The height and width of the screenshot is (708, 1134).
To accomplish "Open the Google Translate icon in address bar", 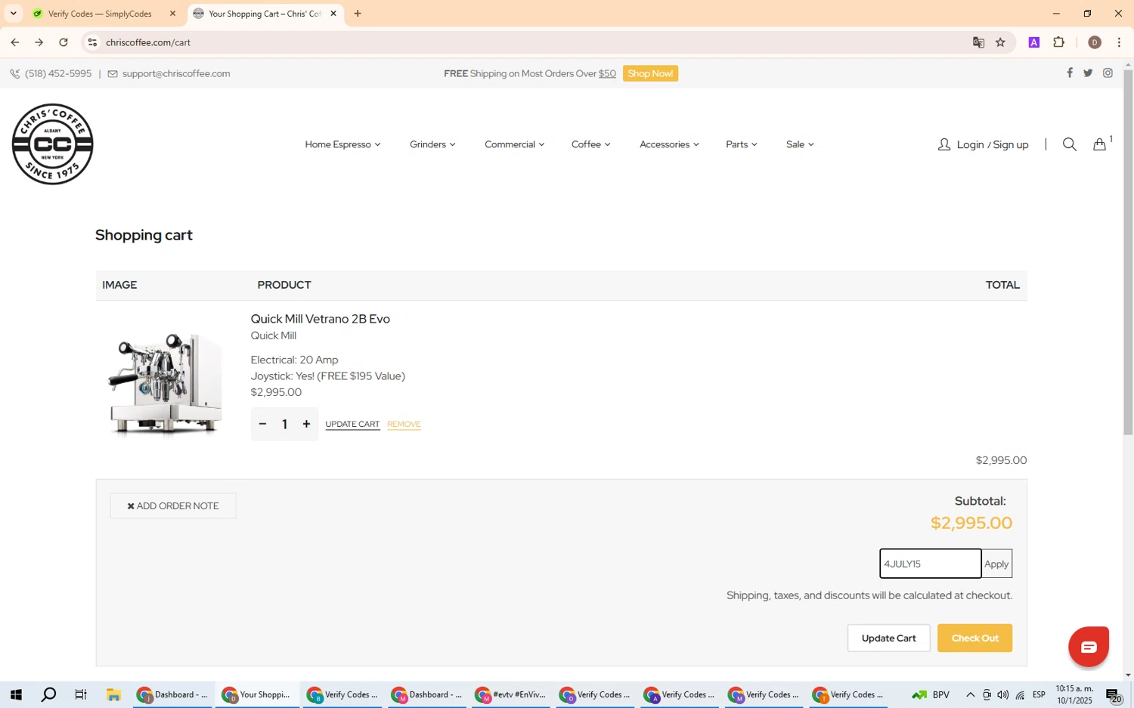I will click(x=978, y=42).
